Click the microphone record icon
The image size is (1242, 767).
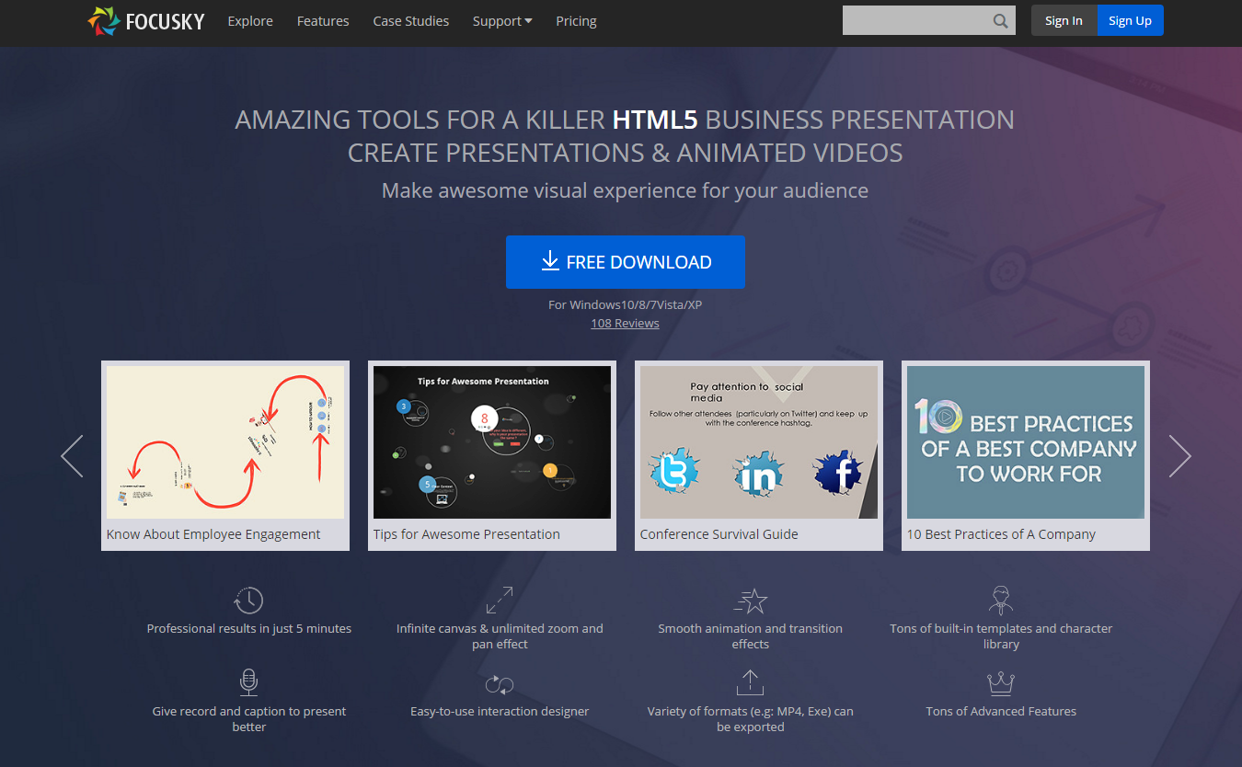point(248,683)
